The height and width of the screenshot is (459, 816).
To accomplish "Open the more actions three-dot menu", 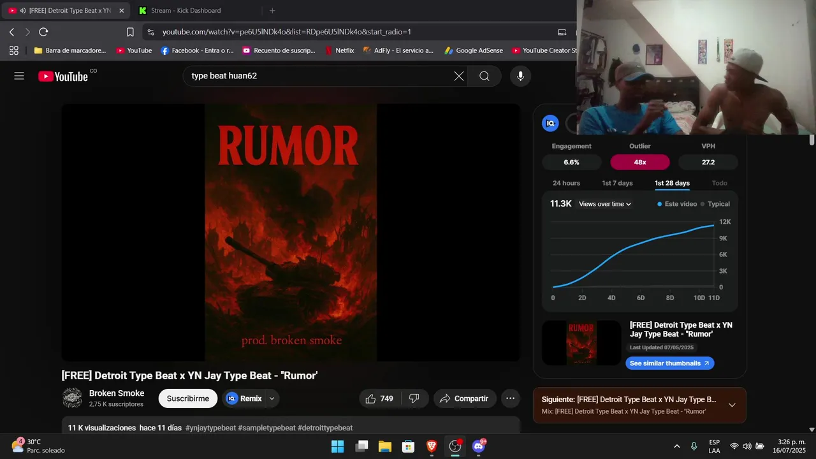I will tap(510, 398).
